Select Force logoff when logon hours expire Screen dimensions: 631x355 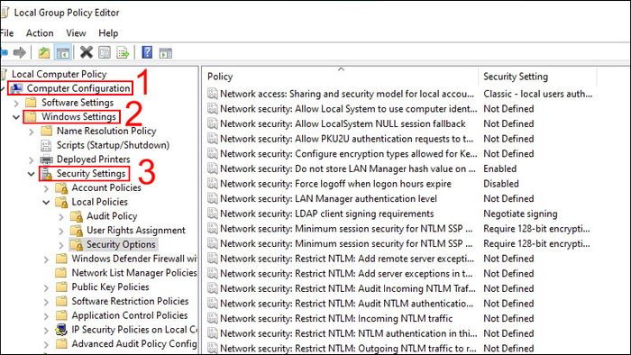(x=335, y=184)
